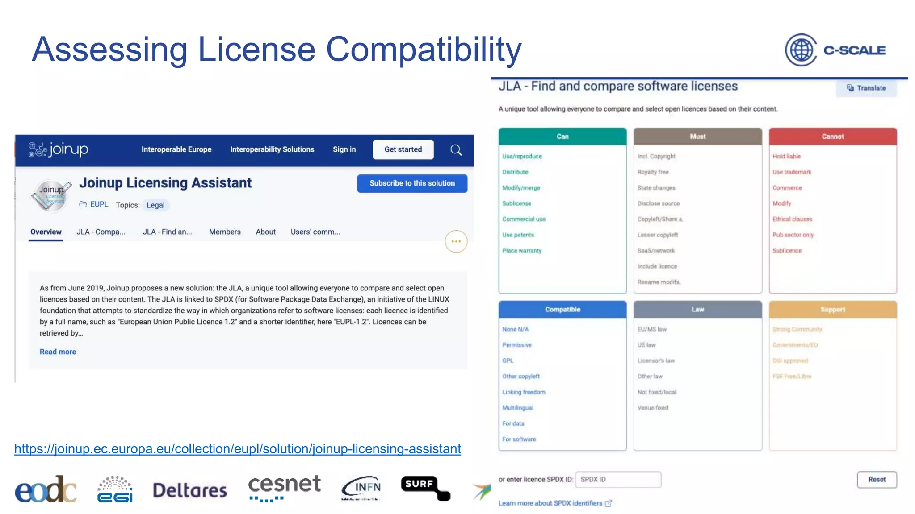Open the Interoperability Solutions menu

[x=272, y=149]
